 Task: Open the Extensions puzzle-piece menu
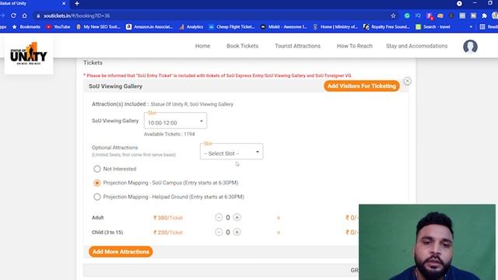(484, 16)
